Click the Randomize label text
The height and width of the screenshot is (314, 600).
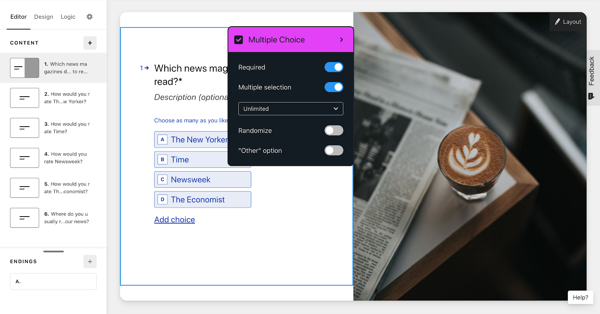pos(255,131)
